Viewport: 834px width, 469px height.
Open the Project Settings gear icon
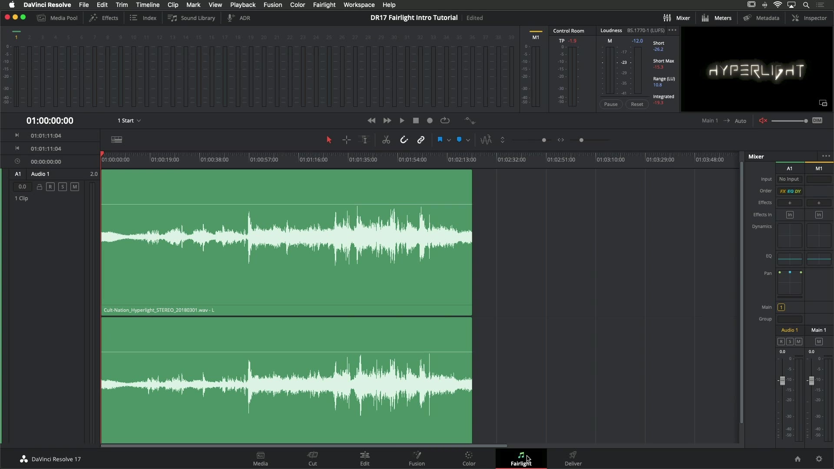[819, 459]
